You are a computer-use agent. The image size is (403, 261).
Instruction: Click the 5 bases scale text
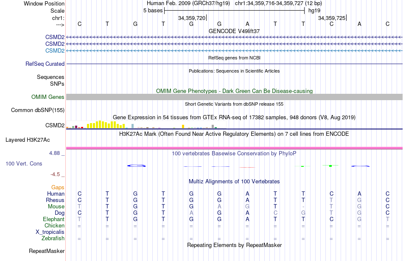tap(153, 11)
